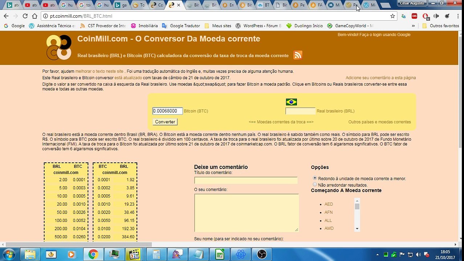
Task: Click 'Moedas correntes da troca' swap link
Action: click(281, 122)
